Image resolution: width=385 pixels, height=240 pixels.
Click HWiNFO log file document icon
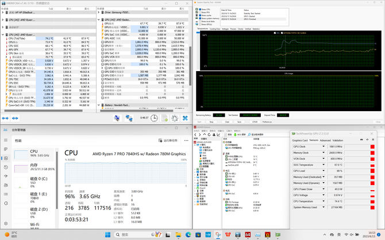164,118
